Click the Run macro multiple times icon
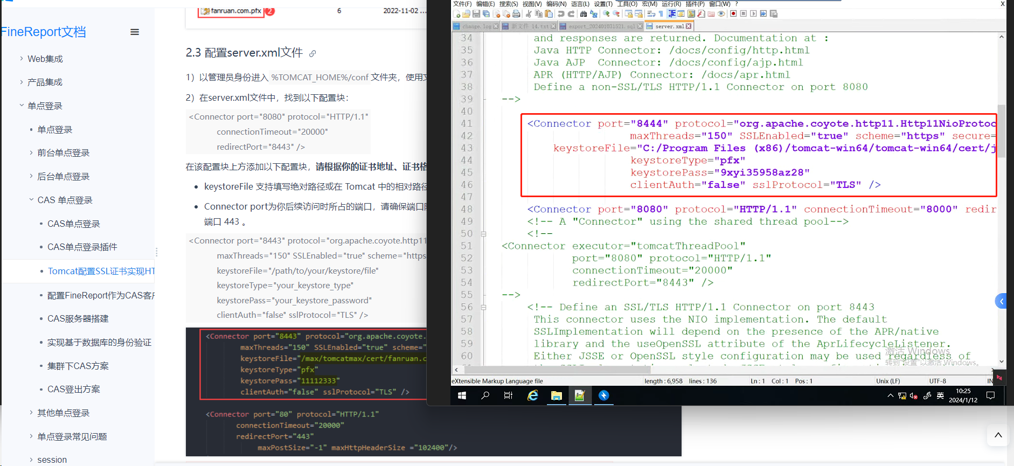The width and height of the screenshot is (1014, 466). (763, 13)
